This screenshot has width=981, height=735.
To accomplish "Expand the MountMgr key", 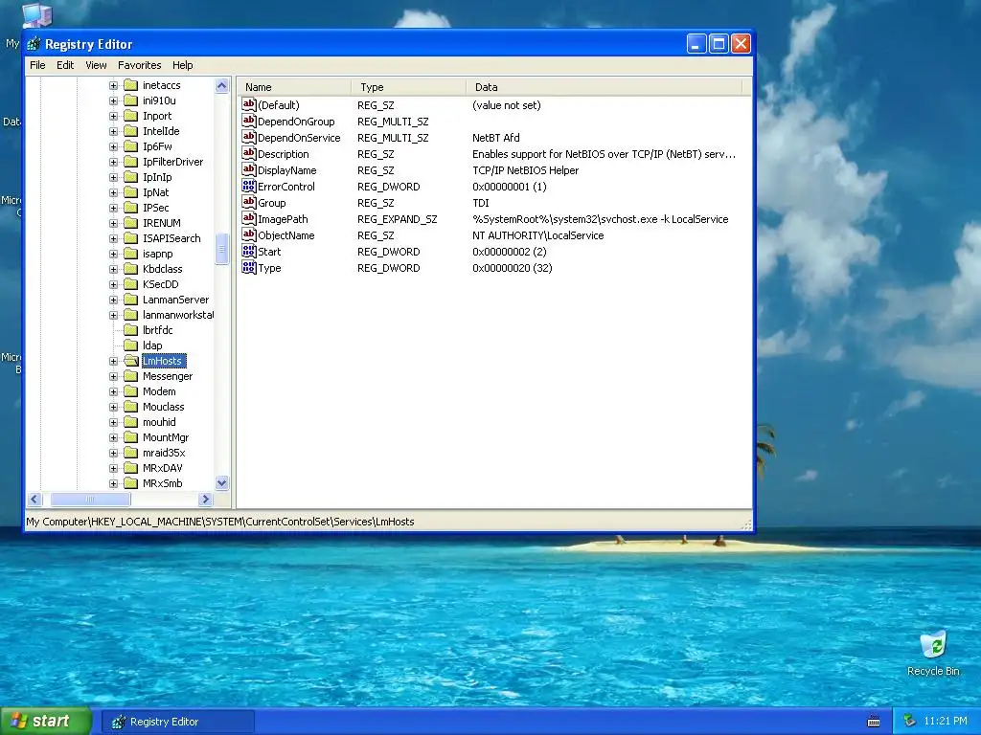I will coord(113,437).
